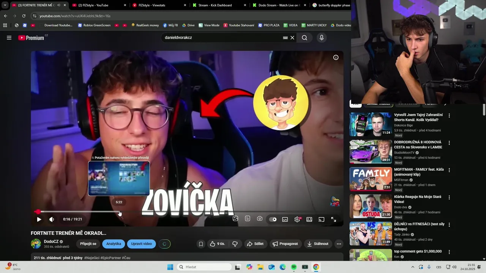This screenshot has height=273, width=486.
Task: Click the Upravit video button
Action: [x=141, y=244]
